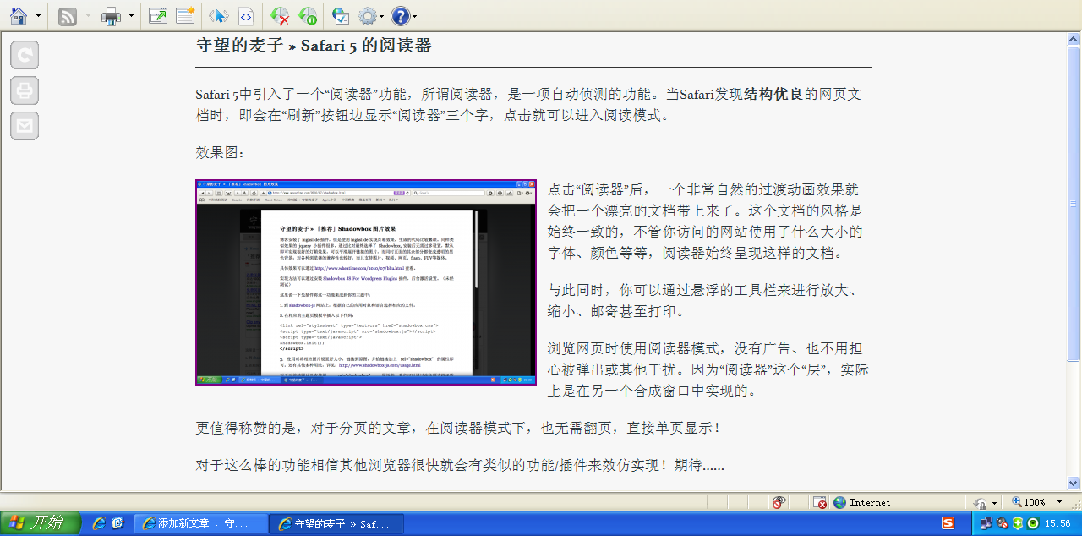The width and height of the screenshot is (1082, 536).
Task: Click the system clock 15:56
Action: [1057, 524]
